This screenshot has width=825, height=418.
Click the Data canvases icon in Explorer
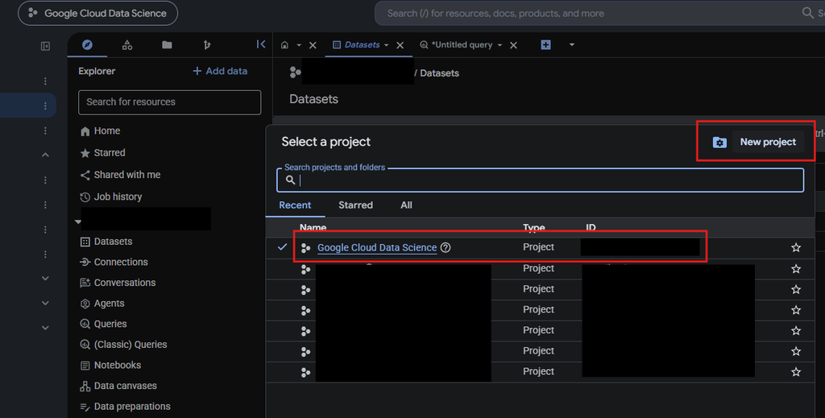(x=85, y=387)
